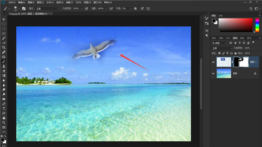
Task: Select the Lasso tool
Action: pyautogui.click(x=4, y=33)
